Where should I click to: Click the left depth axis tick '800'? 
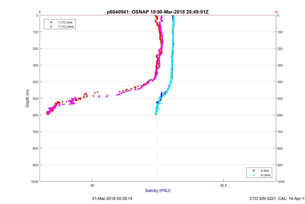tap(35, 148)
